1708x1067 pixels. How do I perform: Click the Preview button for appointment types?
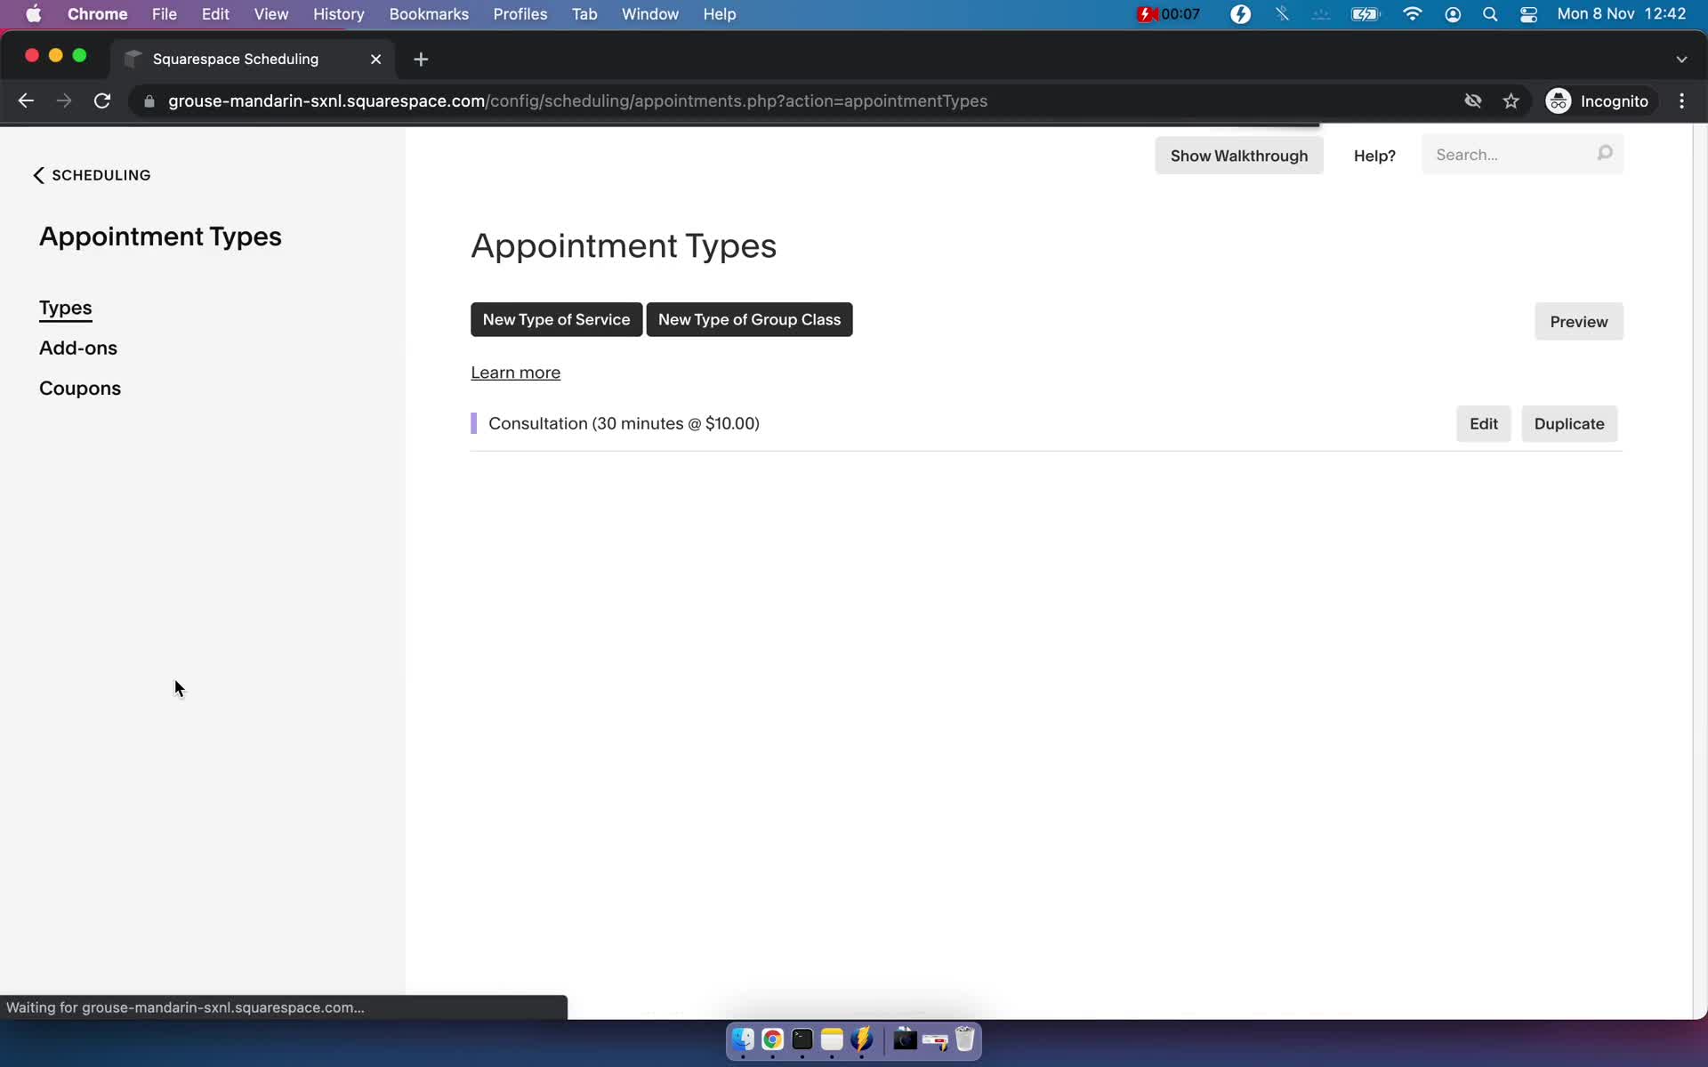pos(1579,321)
